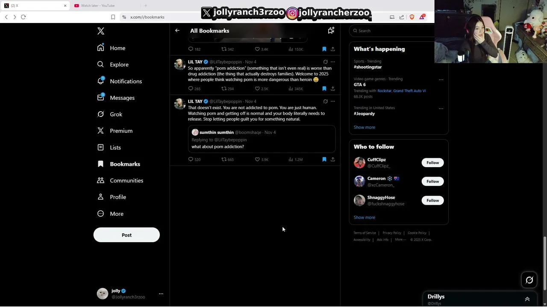Remove bookmark on 1.2M views tweet
Image resolution: width=547 pixels, height=307 pixels.
[x=324, y=159]
